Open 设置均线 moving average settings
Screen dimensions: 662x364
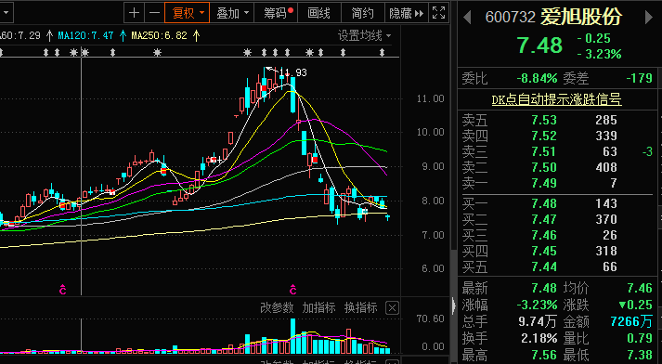[364, 35]
